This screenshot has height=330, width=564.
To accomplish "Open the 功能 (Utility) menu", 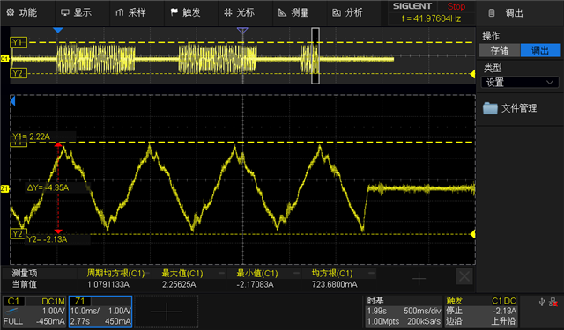I will point(27,12).
